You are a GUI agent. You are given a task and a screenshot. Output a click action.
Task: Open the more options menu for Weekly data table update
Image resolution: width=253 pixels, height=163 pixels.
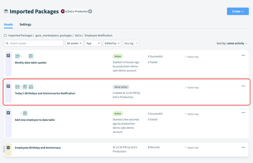243,56
